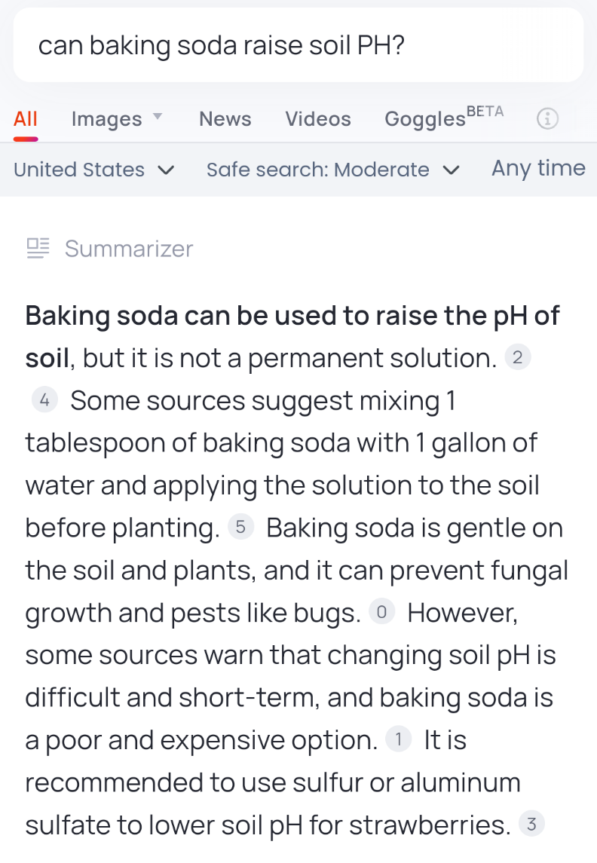Viewport: 597px width, 863px height.
Task: Expand the United States region dropdown
Action: click(94, 170)
